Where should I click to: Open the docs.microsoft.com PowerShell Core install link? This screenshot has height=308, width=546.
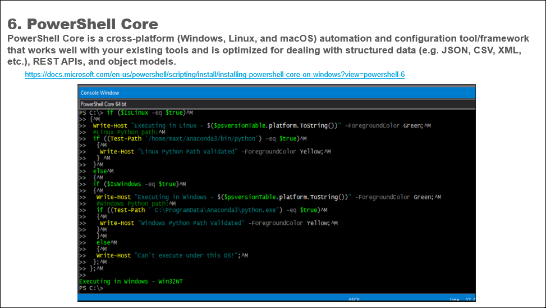pyautogui.click(x=214, y=74)
